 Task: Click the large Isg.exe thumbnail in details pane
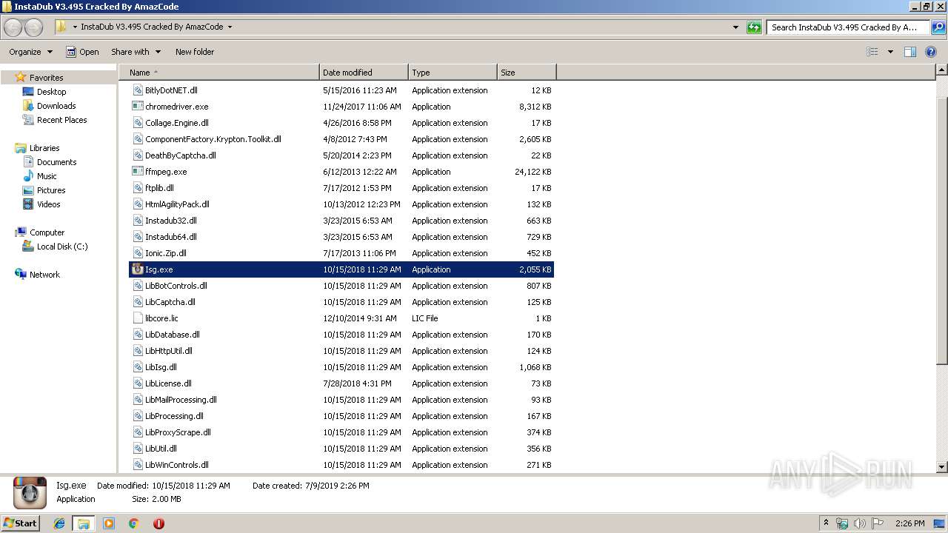[30, 493]
